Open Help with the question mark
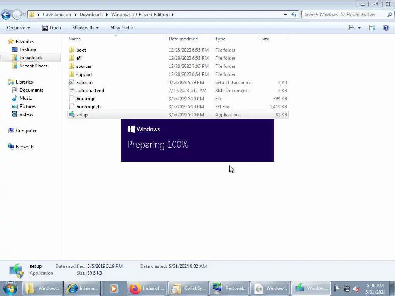The height and width of the screenshot is (296, 395). pyautogui.click(x=386, y=28)
